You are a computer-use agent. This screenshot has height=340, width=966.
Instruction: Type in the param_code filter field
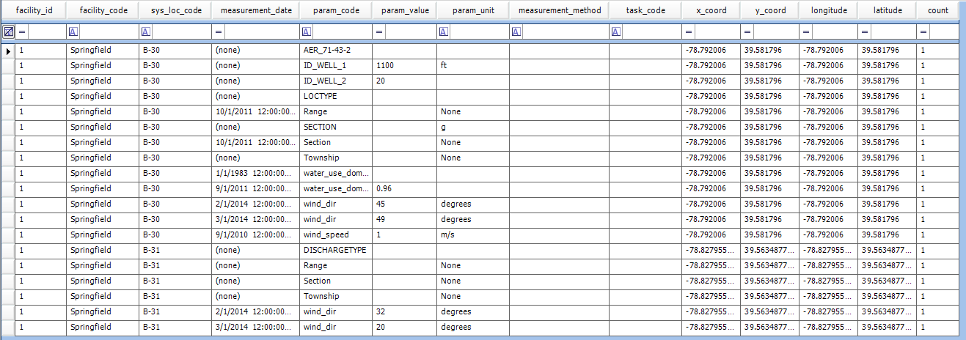(342, 32)
